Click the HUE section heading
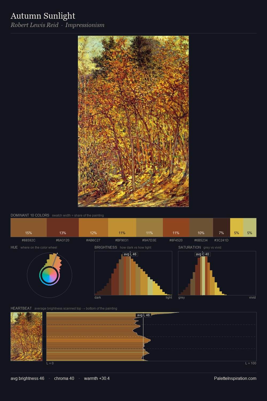 pos(14,247)
